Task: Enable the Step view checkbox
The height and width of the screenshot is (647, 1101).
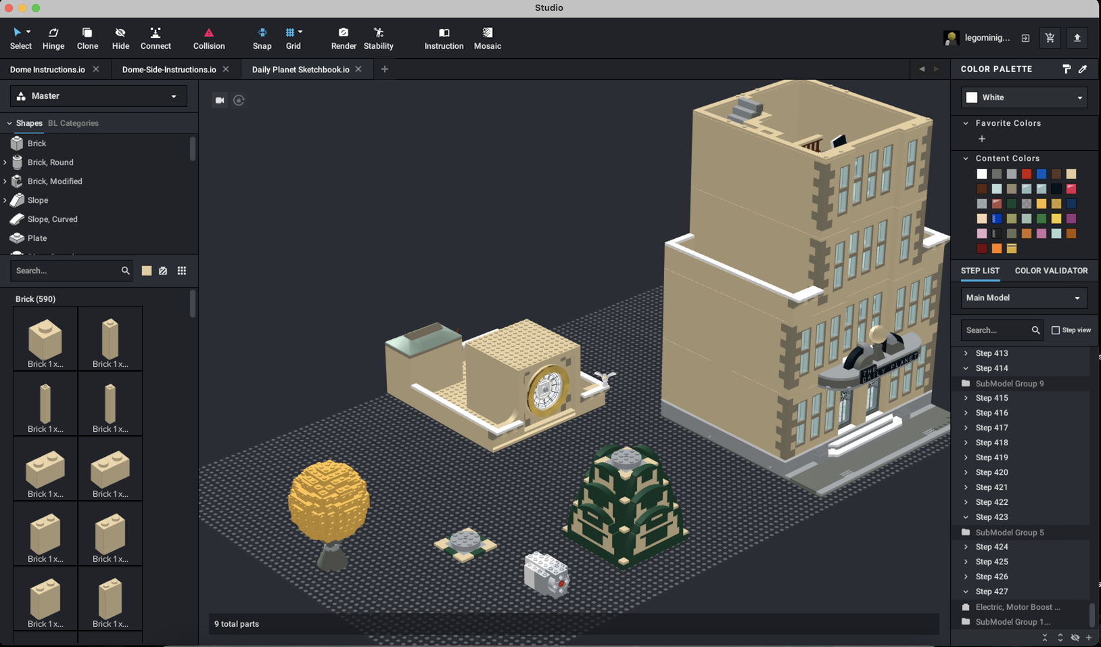Action: pos(1056,330)
